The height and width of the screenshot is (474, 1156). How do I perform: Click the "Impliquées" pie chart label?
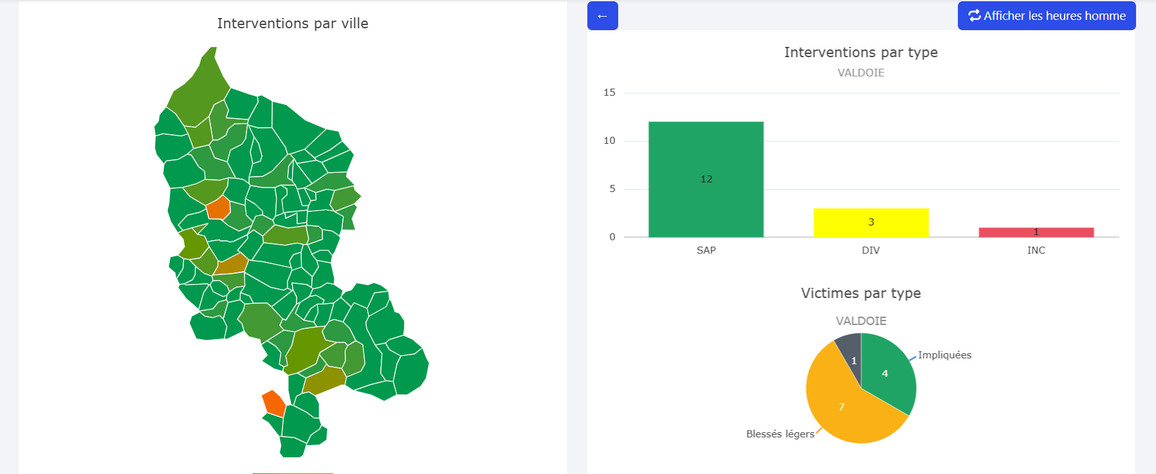(x=944, y=355)
